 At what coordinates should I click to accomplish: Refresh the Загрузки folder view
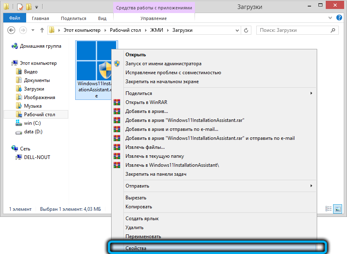(246, 30)
